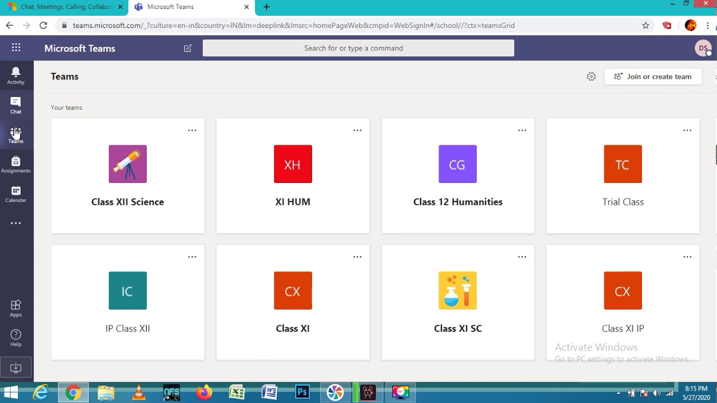Close the Microsoft Teams browser tab
This screenshot has width=717, height=403.
[246, 7]
